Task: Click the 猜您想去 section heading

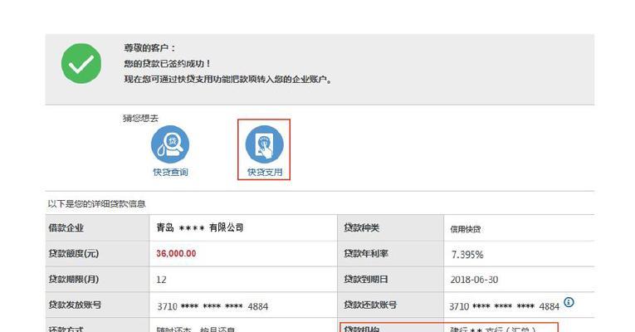Action: [140, 119]
